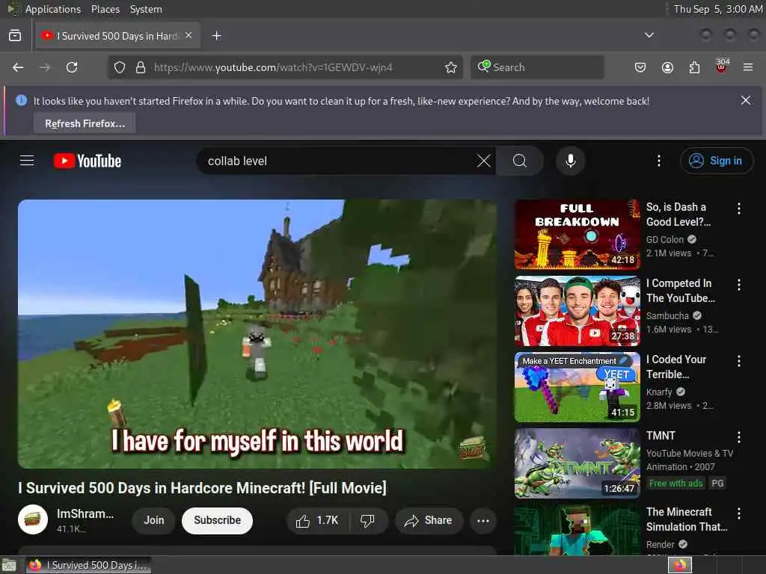Select the 'I Survived 500 Days' tab
This screenshot has width=766, height=574.
[x=117, y=36]
